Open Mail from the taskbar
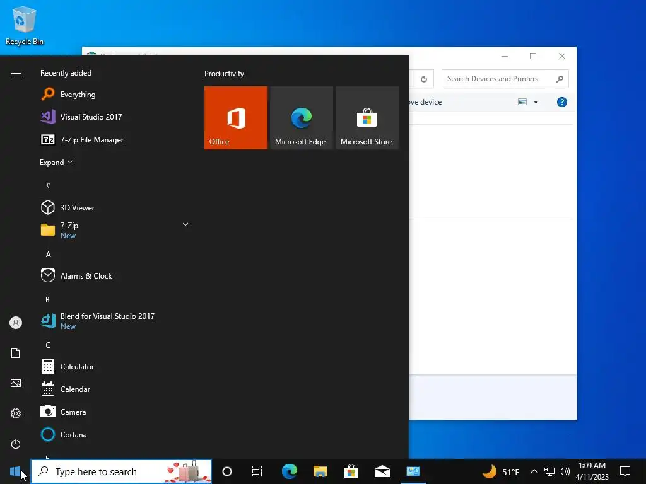 click(x=382, y=471)
